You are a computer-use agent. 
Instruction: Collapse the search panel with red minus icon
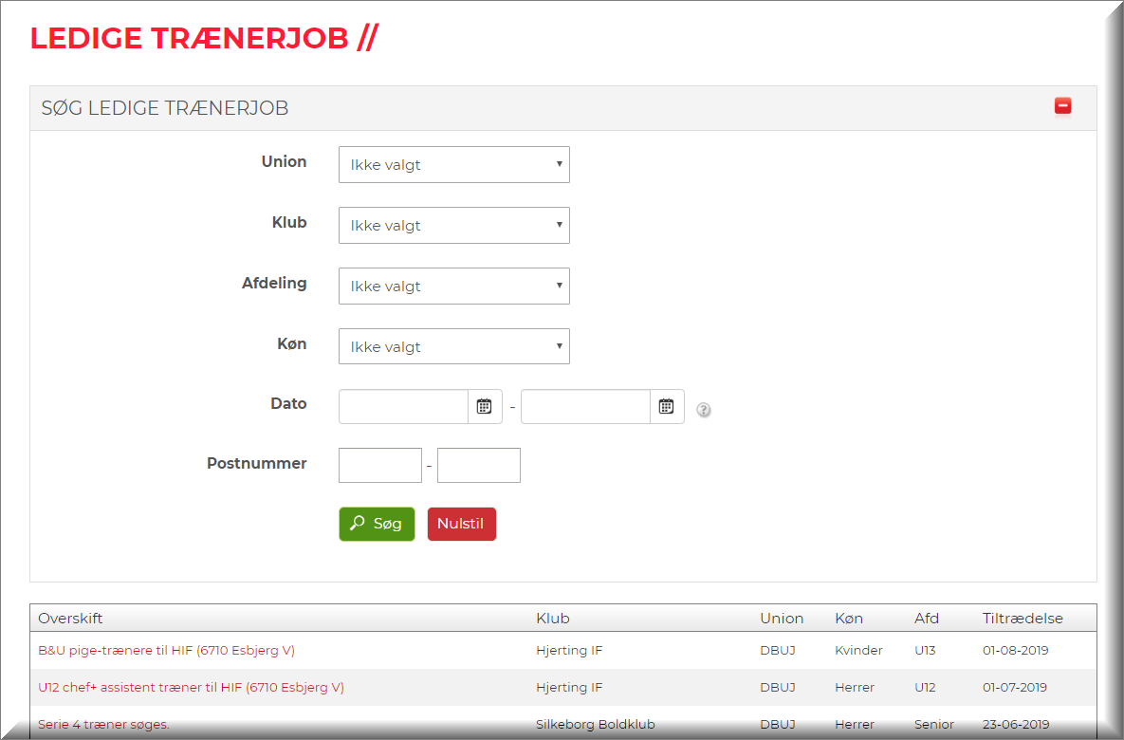[x=1062, y=106]
